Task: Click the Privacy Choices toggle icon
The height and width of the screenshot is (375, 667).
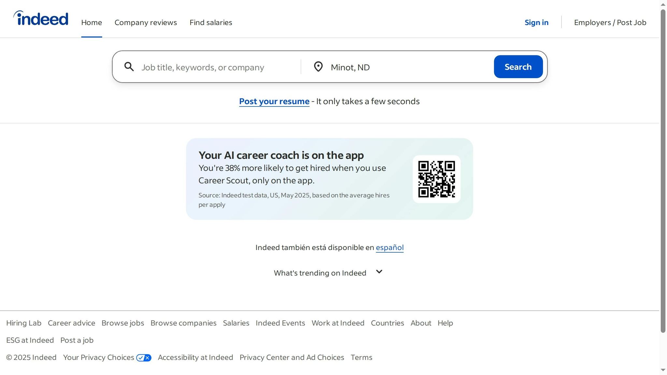Action: pos(144,358)
